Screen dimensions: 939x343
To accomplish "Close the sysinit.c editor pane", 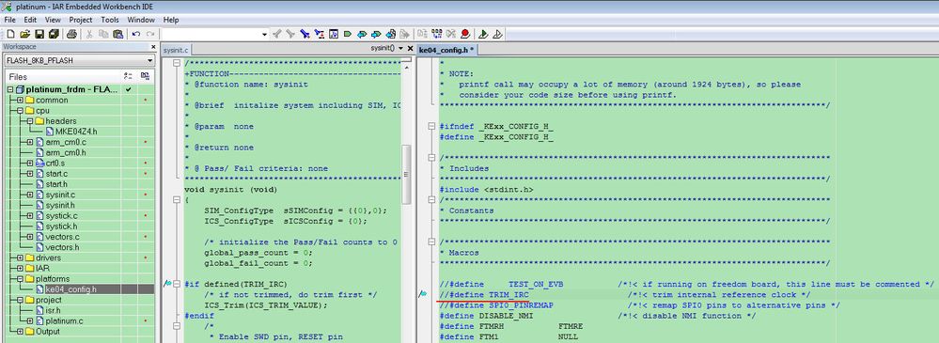I will (410, 49).
